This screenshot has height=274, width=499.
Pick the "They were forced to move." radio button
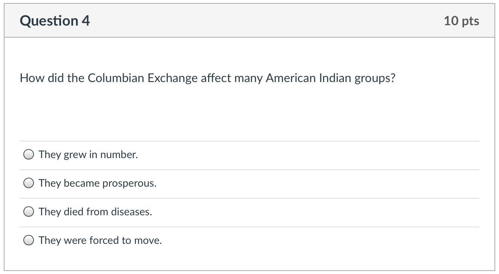coord(29,240)
